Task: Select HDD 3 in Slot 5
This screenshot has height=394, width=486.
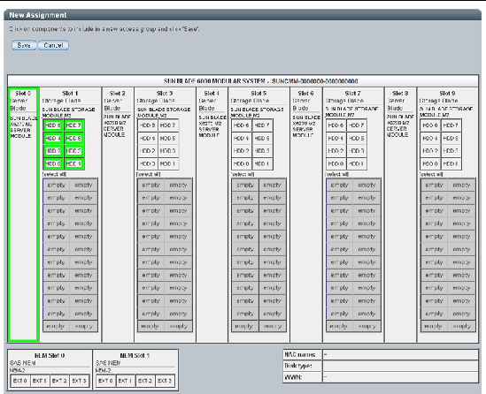Action: [x=262, y=151]
